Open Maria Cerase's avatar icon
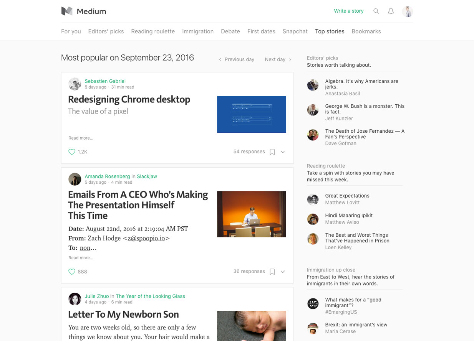Image resolution: width=474 pixels, height=341 pixels. pyautogui.click(x=313, y=328)
